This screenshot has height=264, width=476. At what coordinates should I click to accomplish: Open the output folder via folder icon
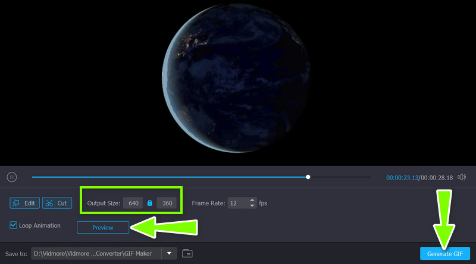[x=187, y=253]
